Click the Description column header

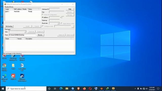tap(48, 39)
